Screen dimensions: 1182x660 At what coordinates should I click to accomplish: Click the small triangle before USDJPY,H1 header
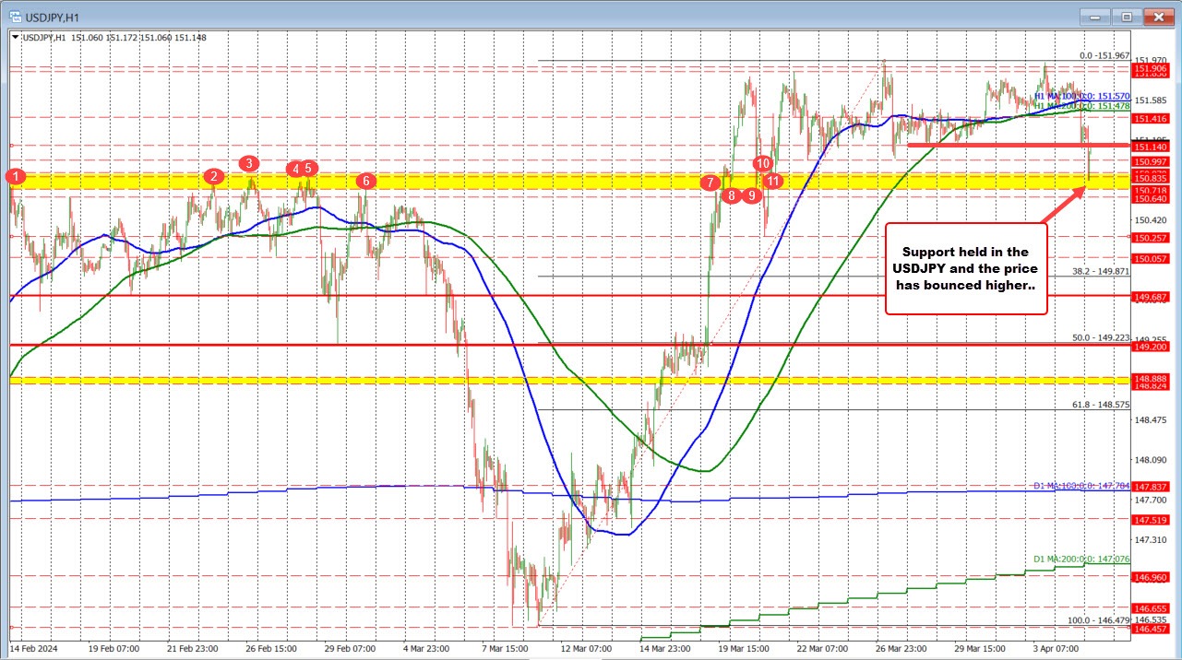click(x=16, y=37)
